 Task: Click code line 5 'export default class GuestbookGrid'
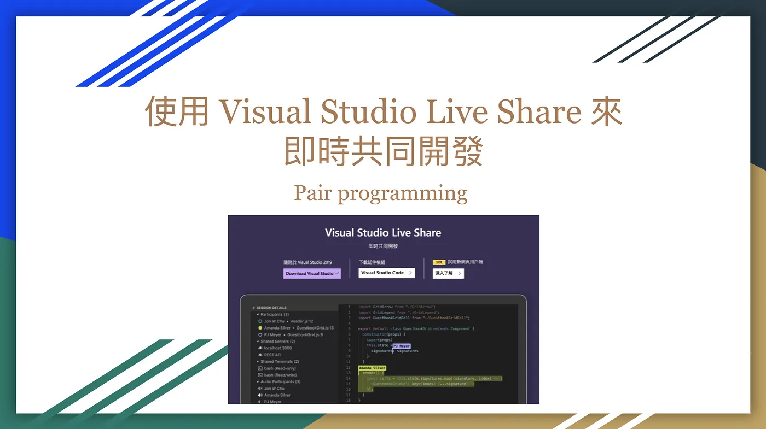pos(416,329)
